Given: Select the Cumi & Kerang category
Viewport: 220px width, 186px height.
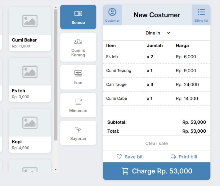Looking at the screenshot, I should (x=78, y=47).
